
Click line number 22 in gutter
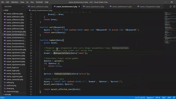(x=31, y=40)
